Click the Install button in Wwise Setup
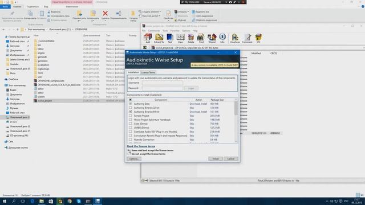 [x=216, y=159]
